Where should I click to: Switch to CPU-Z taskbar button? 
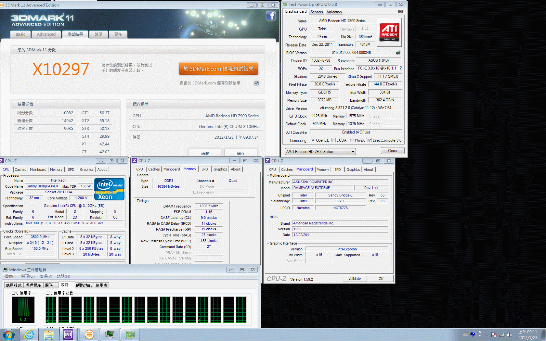coord(68,335)
